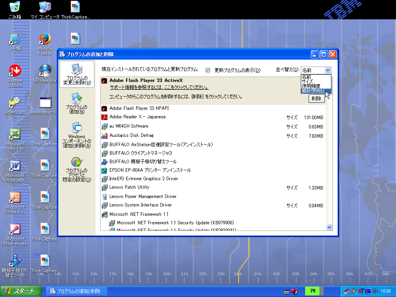
Task: Choose サイズ in the sort list
Action: 316,82
